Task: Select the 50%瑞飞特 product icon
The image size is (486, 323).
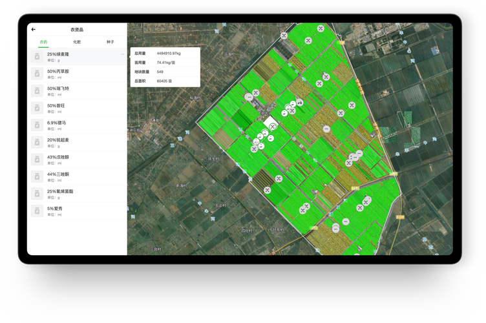Action: (37, 91)
